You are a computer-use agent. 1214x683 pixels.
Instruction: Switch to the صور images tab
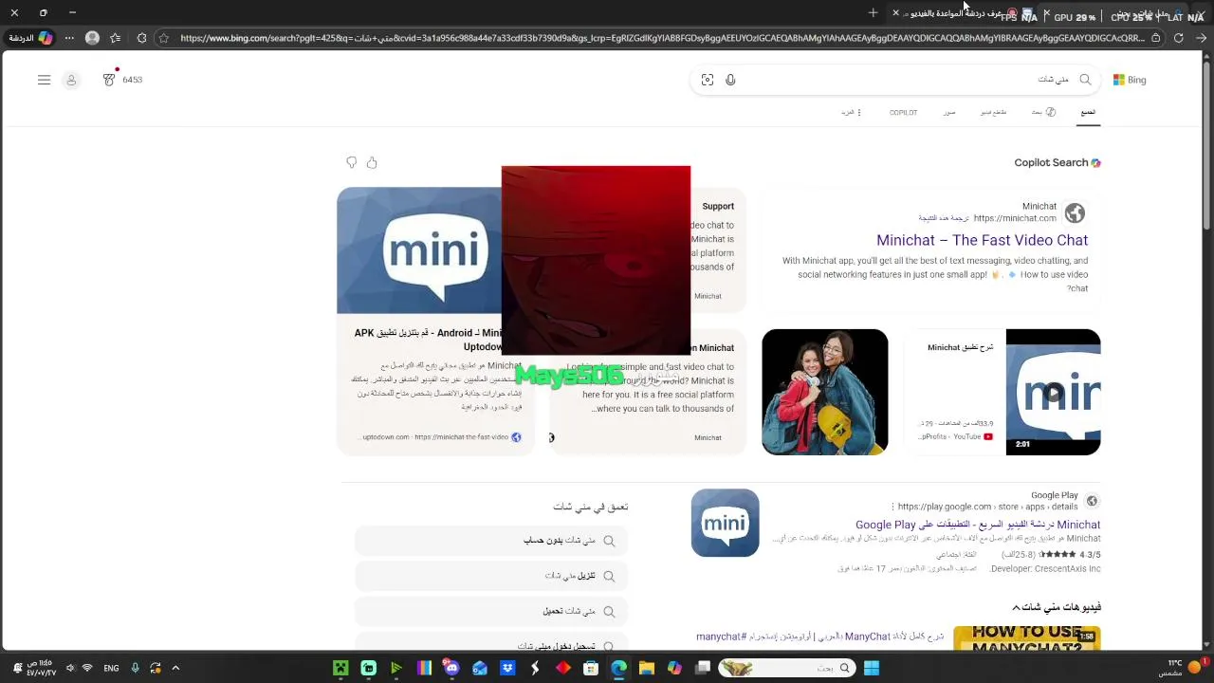click(949, 112)
